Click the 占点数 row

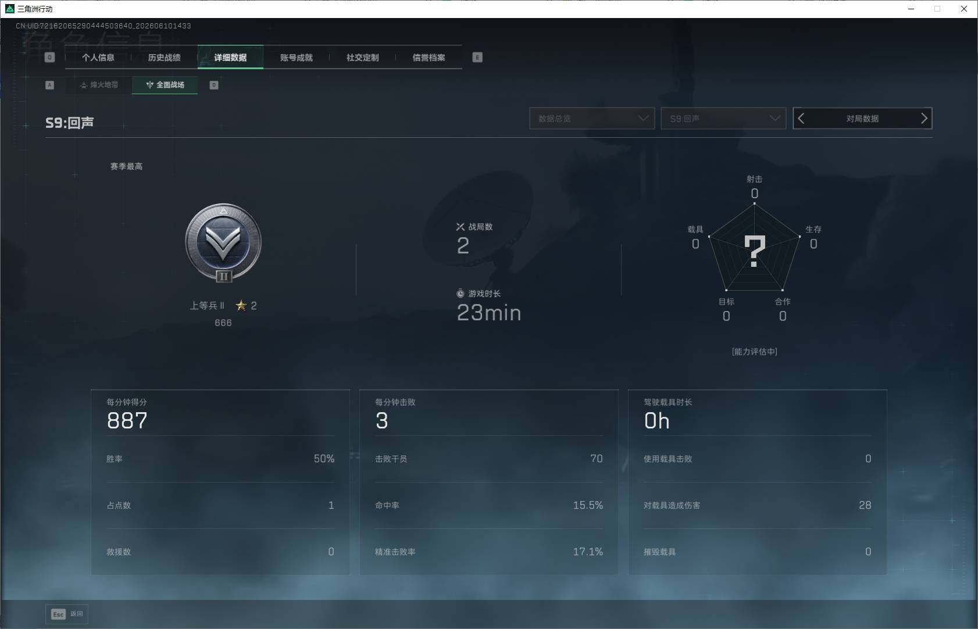220,505
